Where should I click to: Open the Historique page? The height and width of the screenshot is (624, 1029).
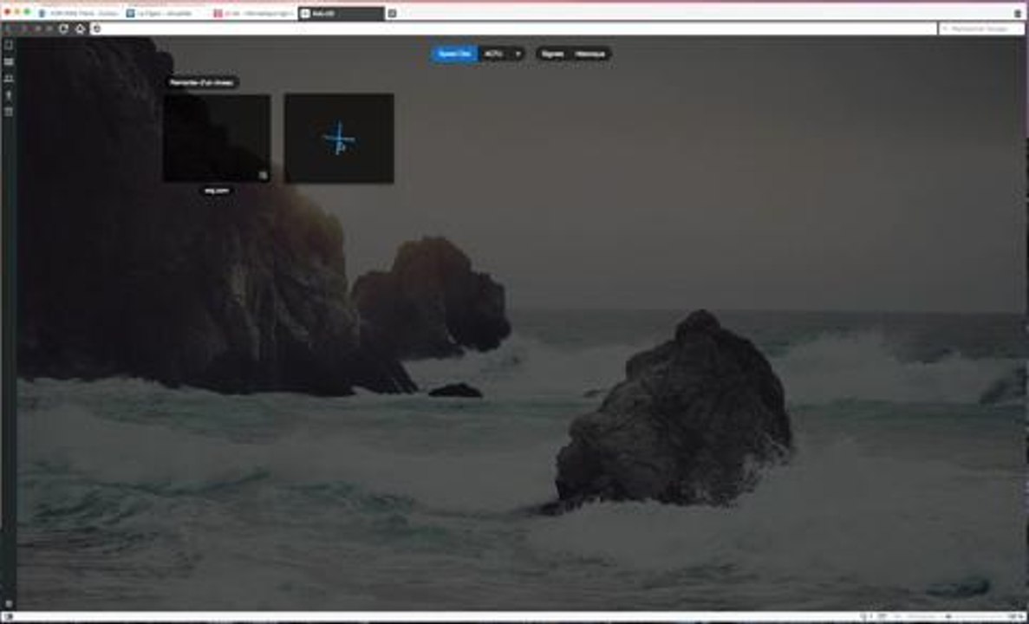590,54
